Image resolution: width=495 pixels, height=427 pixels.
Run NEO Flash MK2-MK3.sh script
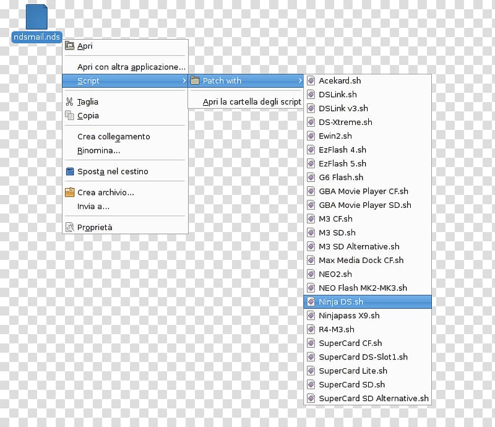pos(368,288)
